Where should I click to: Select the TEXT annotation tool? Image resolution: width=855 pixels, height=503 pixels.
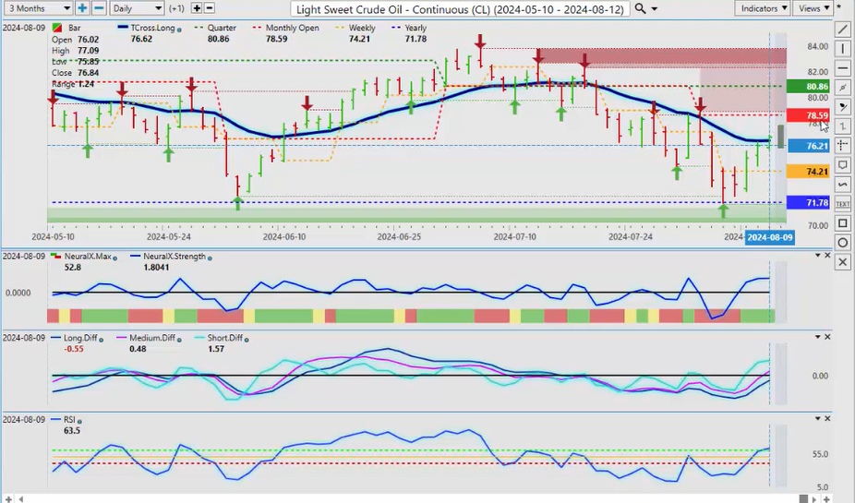(x=842, y=203)
